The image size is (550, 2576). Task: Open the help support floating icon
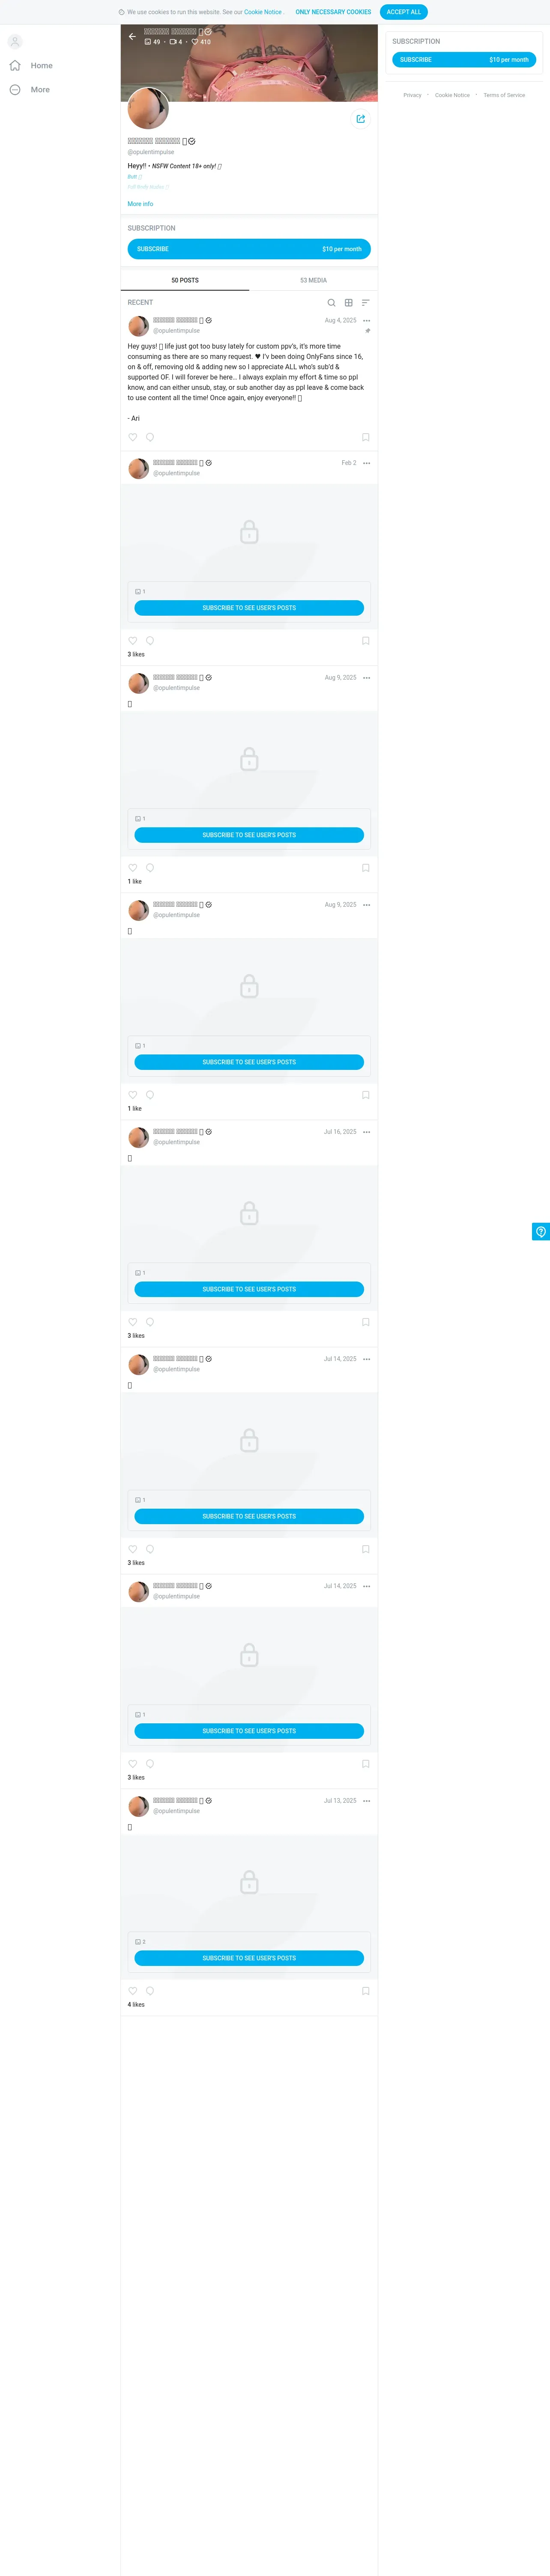pos(541,1231)
